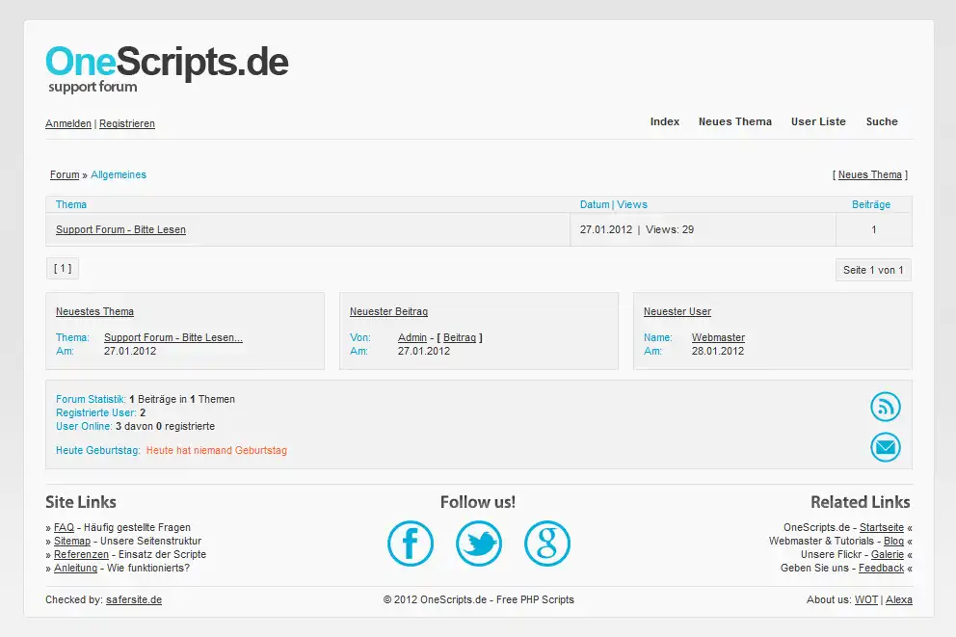Select page number 1 button
Image resolution: width=956 pixels, height=637 pixels.
click(x=63, y=268)
